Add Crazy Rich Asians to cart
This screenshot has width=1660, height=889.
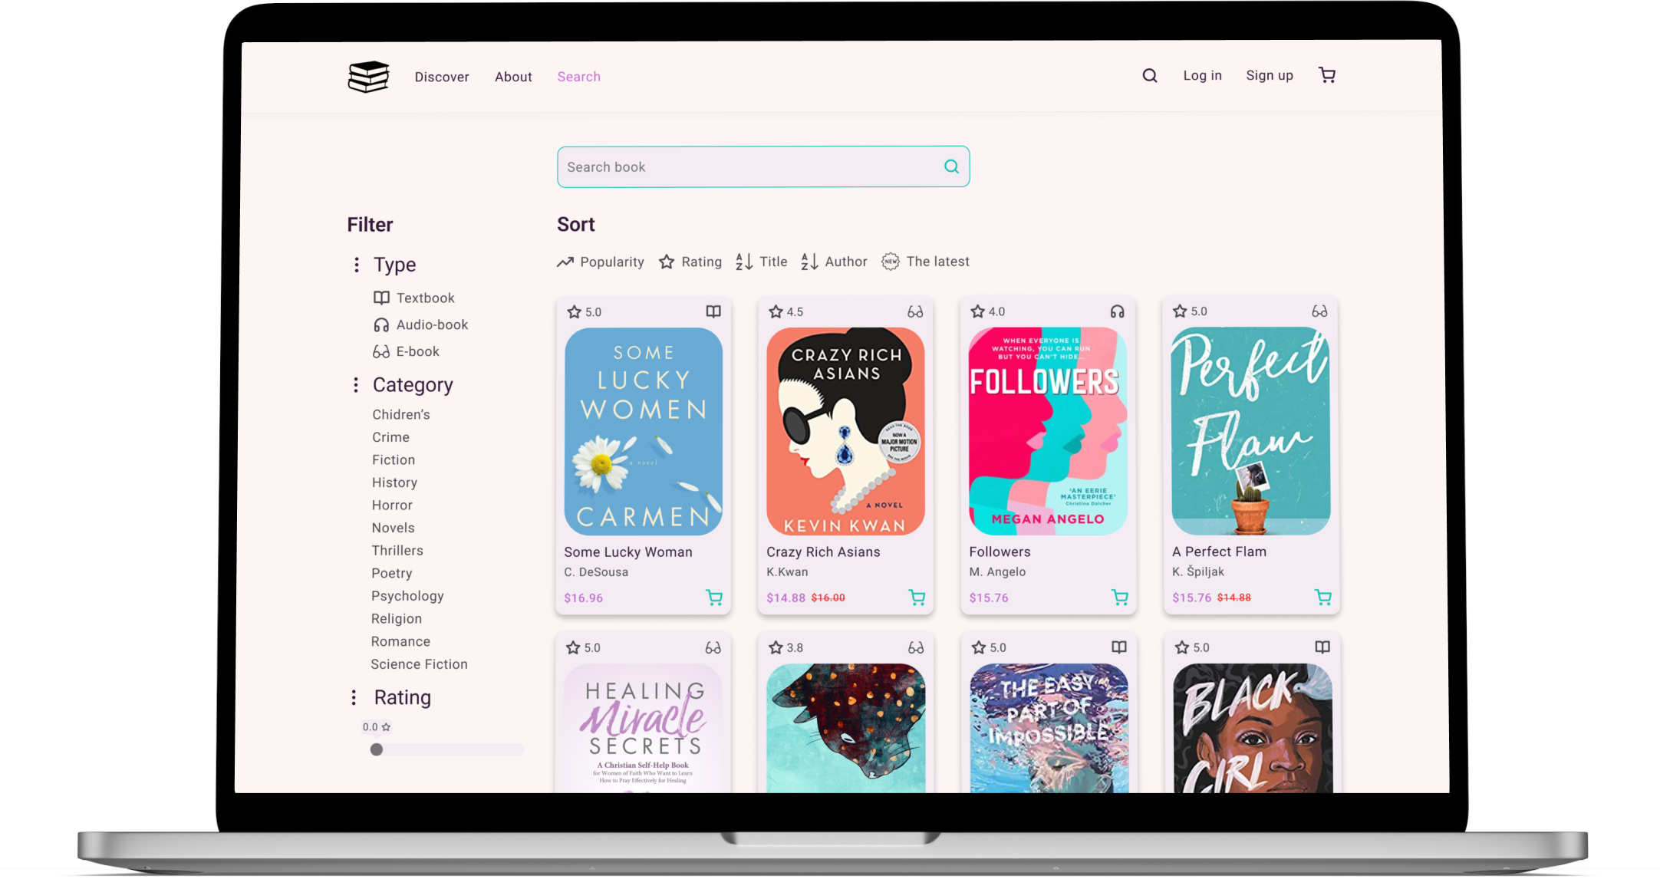916,598
